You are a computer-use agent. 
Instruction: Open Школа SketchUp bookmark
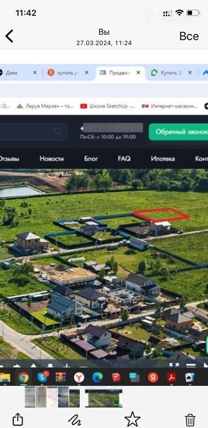pyautogui.click(x=108, y=106)
